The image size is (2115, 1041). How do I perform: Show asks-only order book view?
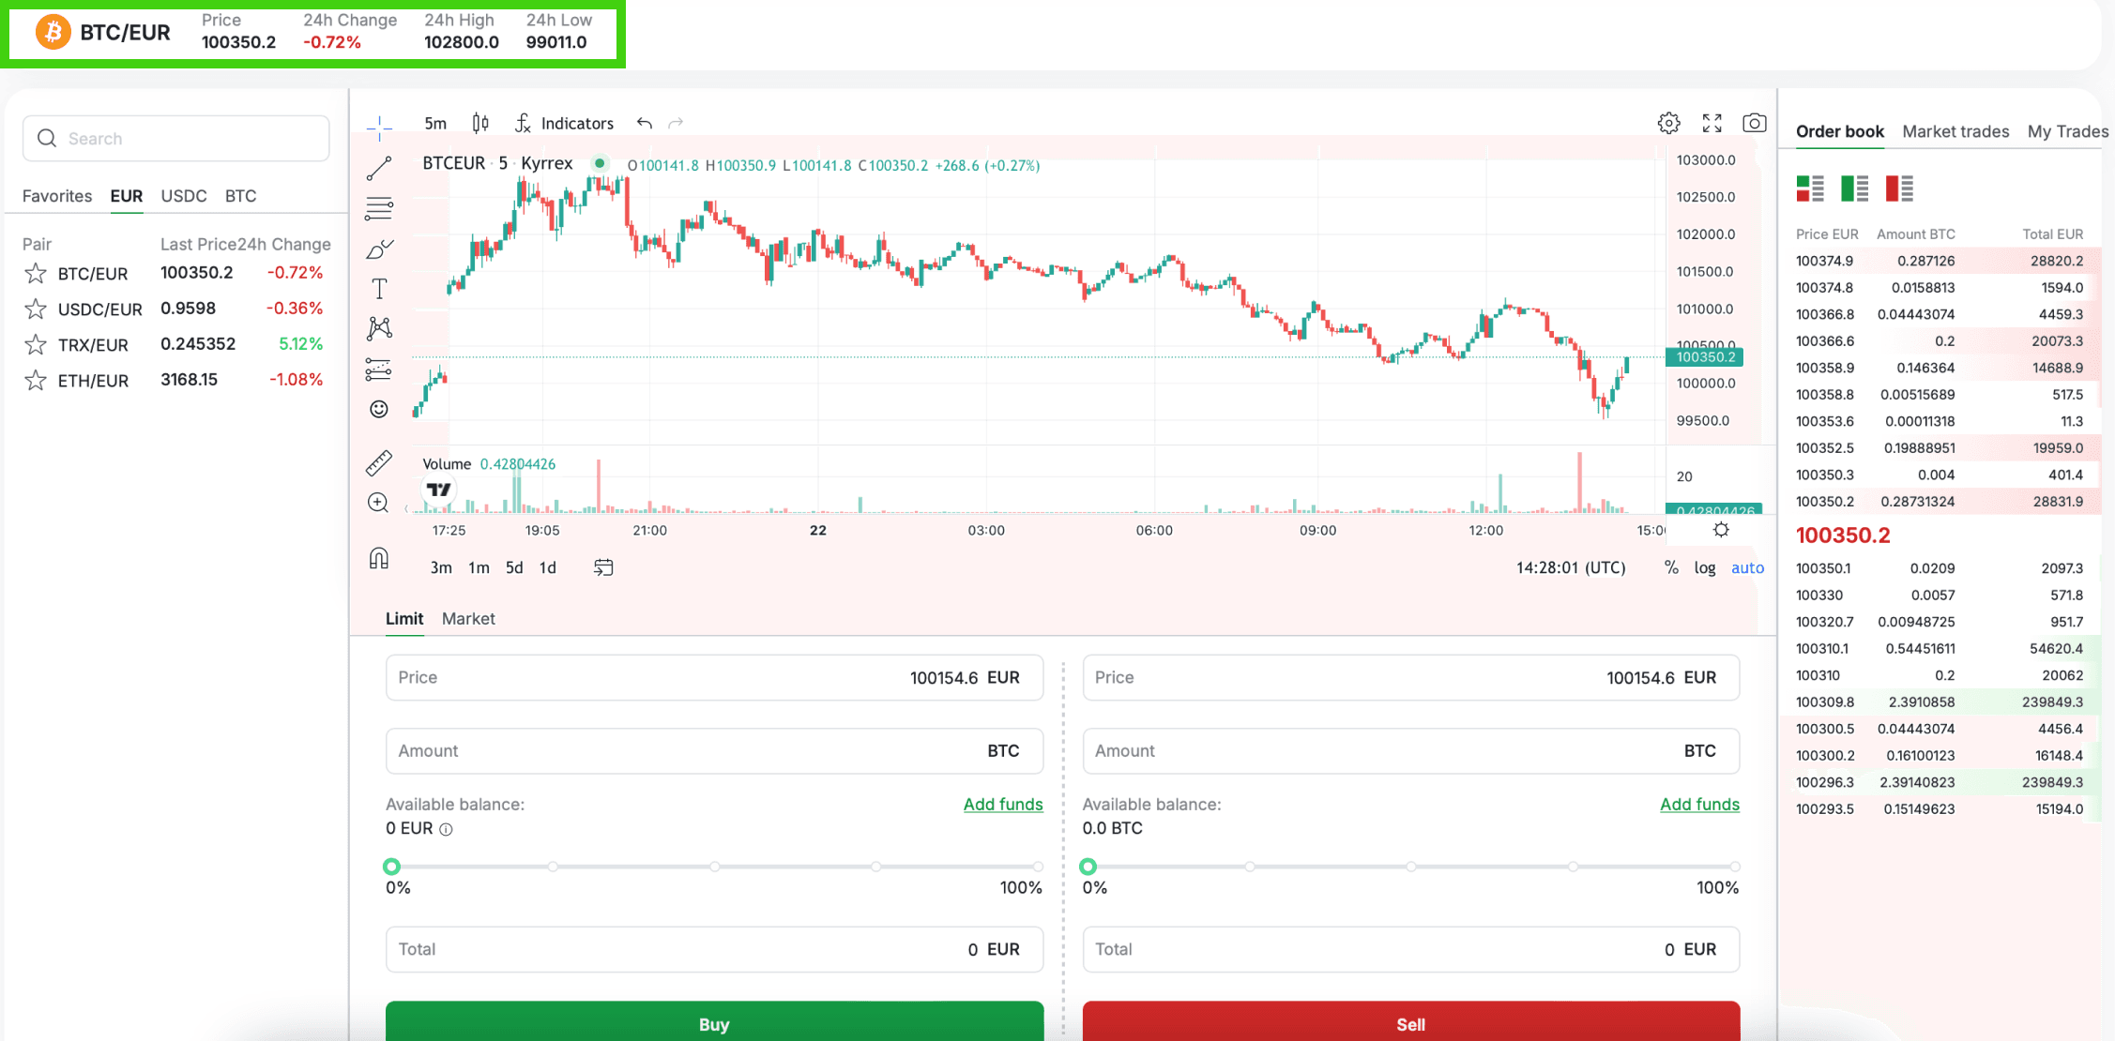pos(1900,189)
